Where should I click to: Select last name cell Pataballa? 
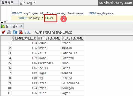pos(72,53)
